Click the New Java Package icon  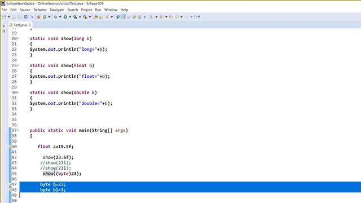pyautogui.click(x=39, y=17)
